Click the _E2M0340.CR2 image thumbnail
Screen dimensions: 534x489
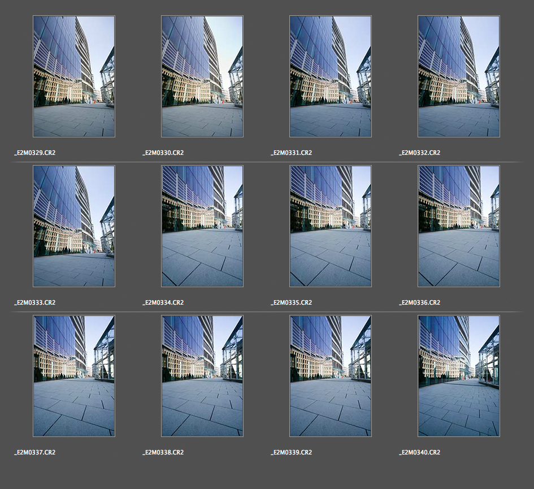coord(459,376)
